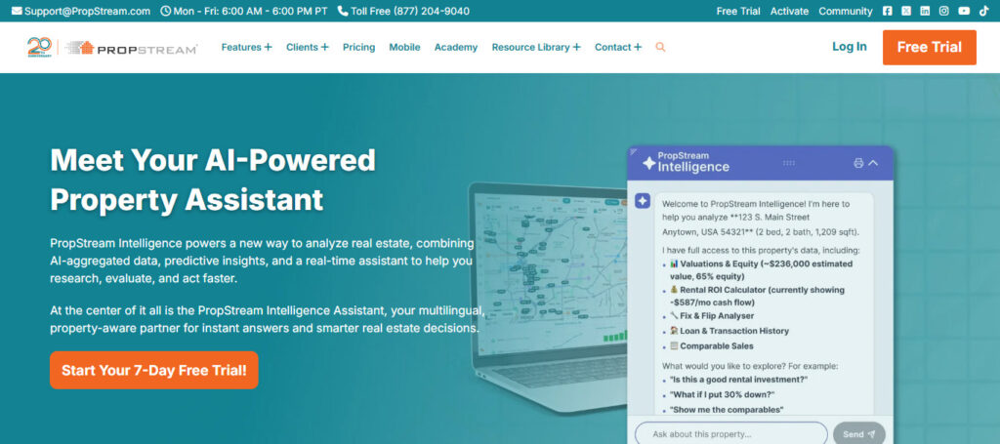Expand the Resource Library menu

536,47
